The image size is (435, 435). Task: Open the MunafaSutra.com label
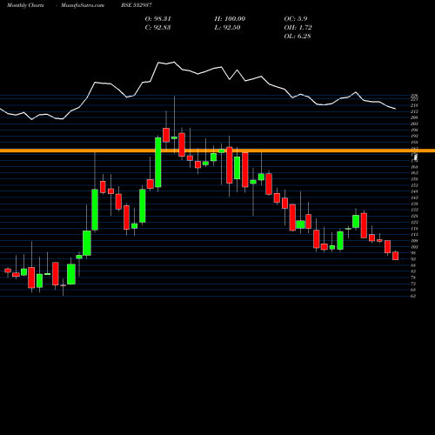83,5
